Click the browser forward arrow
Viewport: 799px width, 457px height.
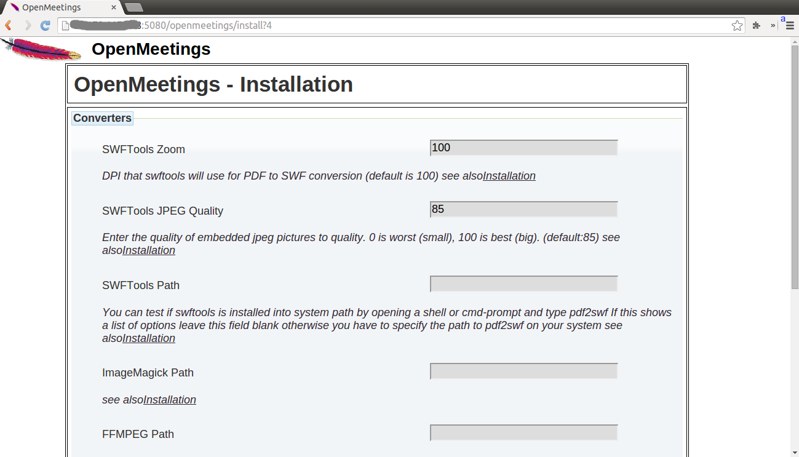pos(27,26)
